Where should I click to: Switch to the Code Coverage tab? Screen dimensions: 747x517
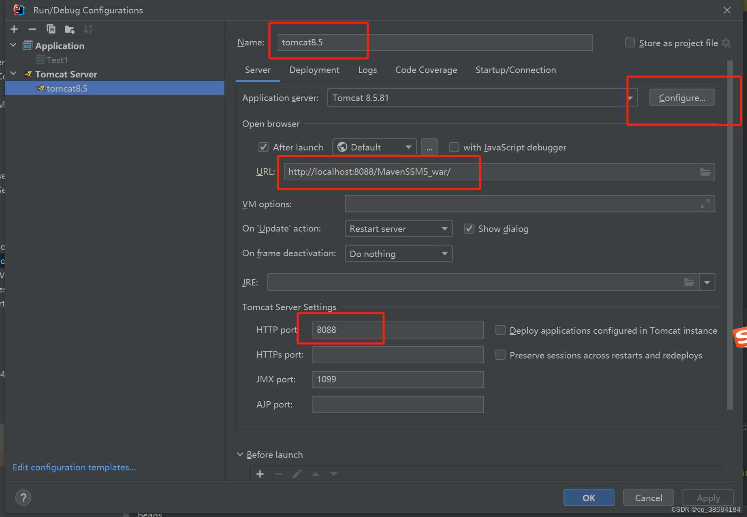tap(426, 70)
